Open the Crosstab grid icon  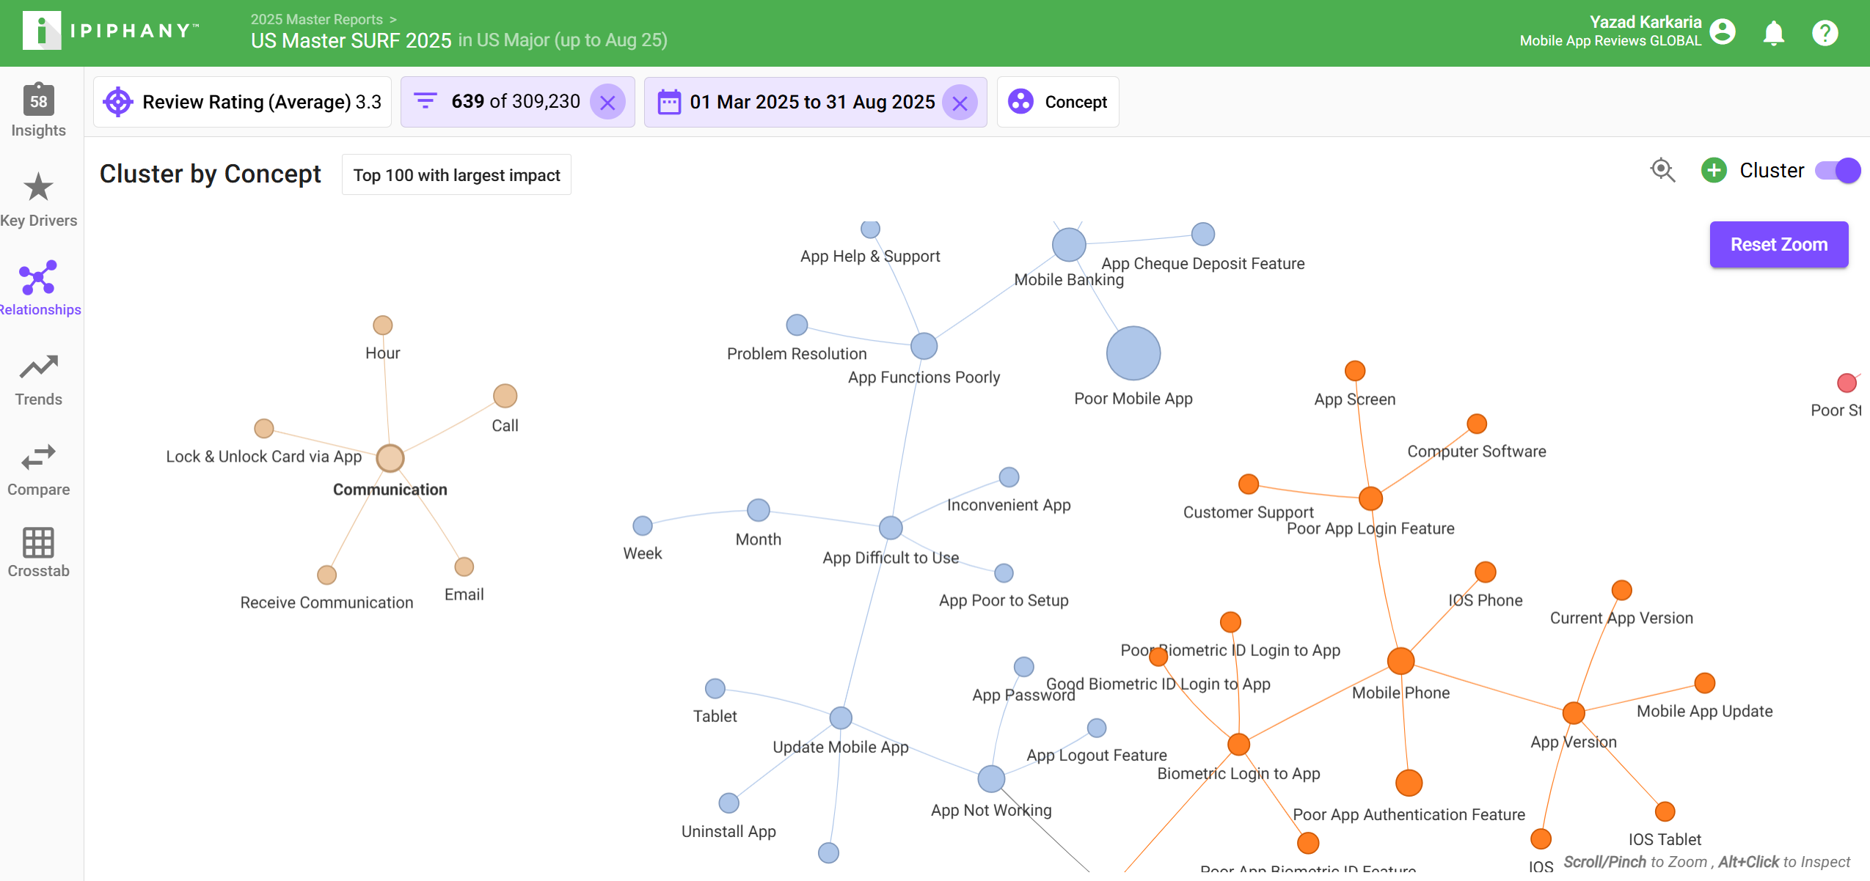click(x=38, y=543)
